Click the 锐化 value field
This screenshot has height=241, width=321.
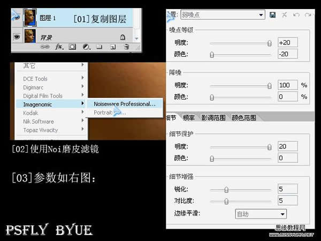point(288,189)
